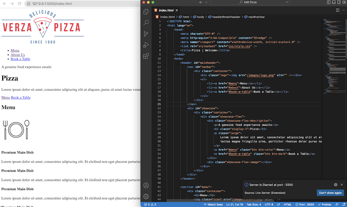
Task: Open the Explorer view in VS Code
Action: click(x=146, y=12)
